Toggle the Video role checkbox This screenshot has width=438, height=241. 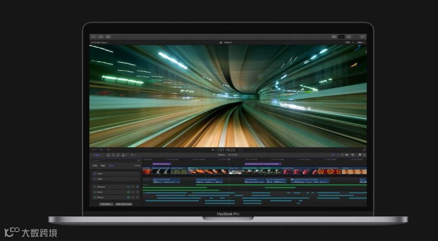pyautogui.click(x=95, y=179)
